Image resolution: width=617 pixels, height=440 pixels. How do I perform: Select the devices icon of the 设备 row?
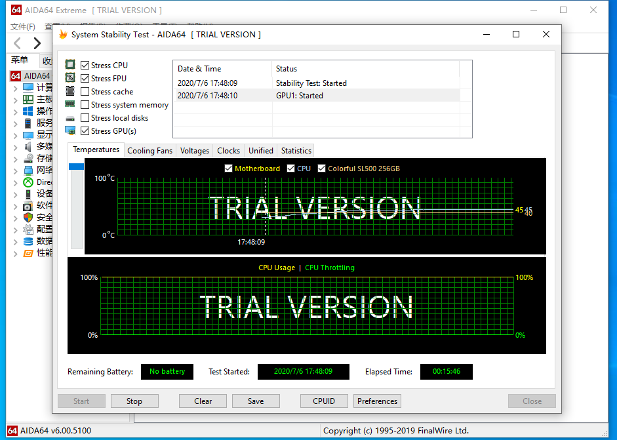tap(28, 194)
